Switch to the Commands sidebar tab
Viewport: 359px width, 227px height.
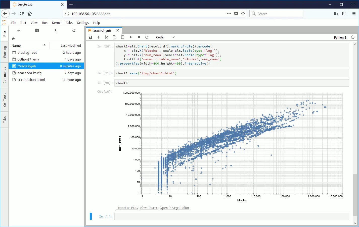click(5, 75)
